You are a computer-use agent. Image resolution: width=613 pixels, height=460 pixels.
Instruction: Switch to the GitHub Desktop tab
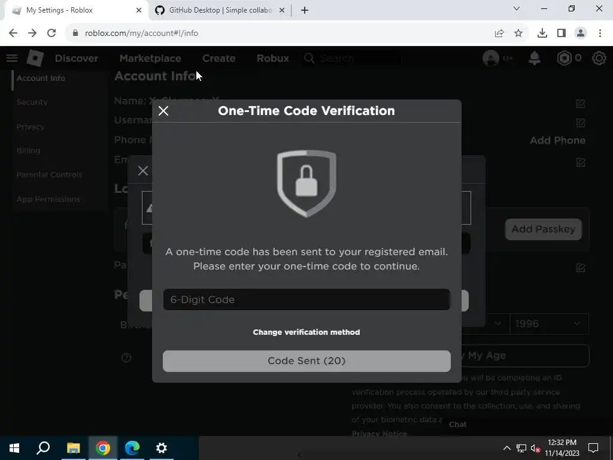[219, 10]
